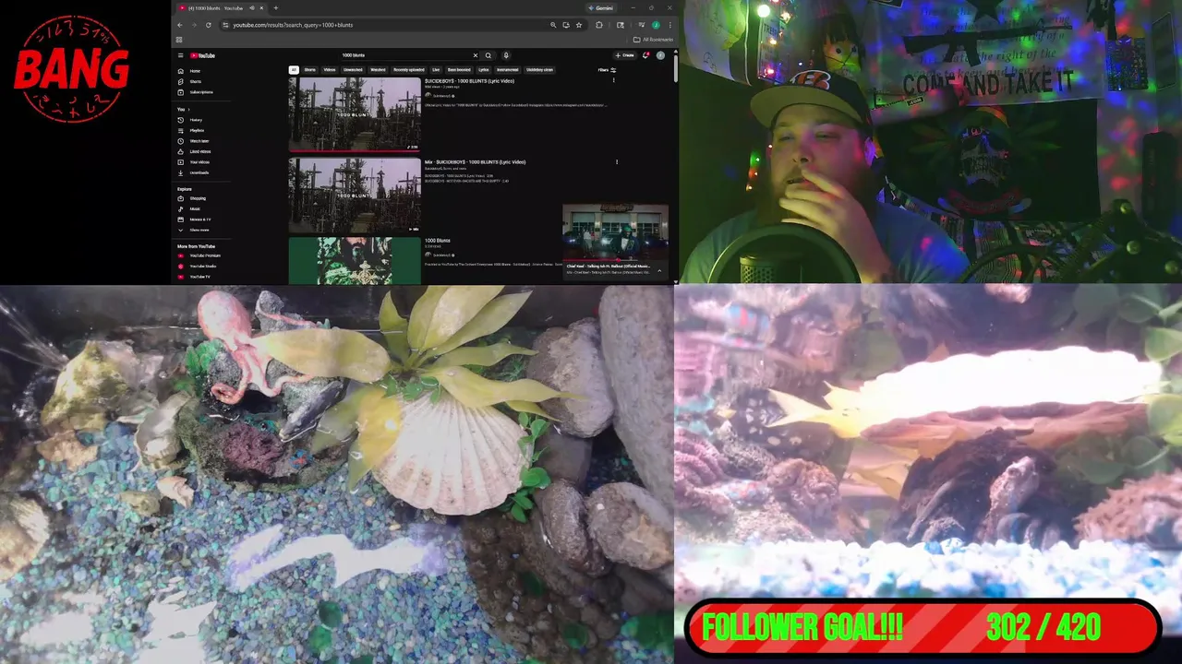Screen dimensions: 1182x664
Task: Click the search magnifier button
Action: pos(488,55)
